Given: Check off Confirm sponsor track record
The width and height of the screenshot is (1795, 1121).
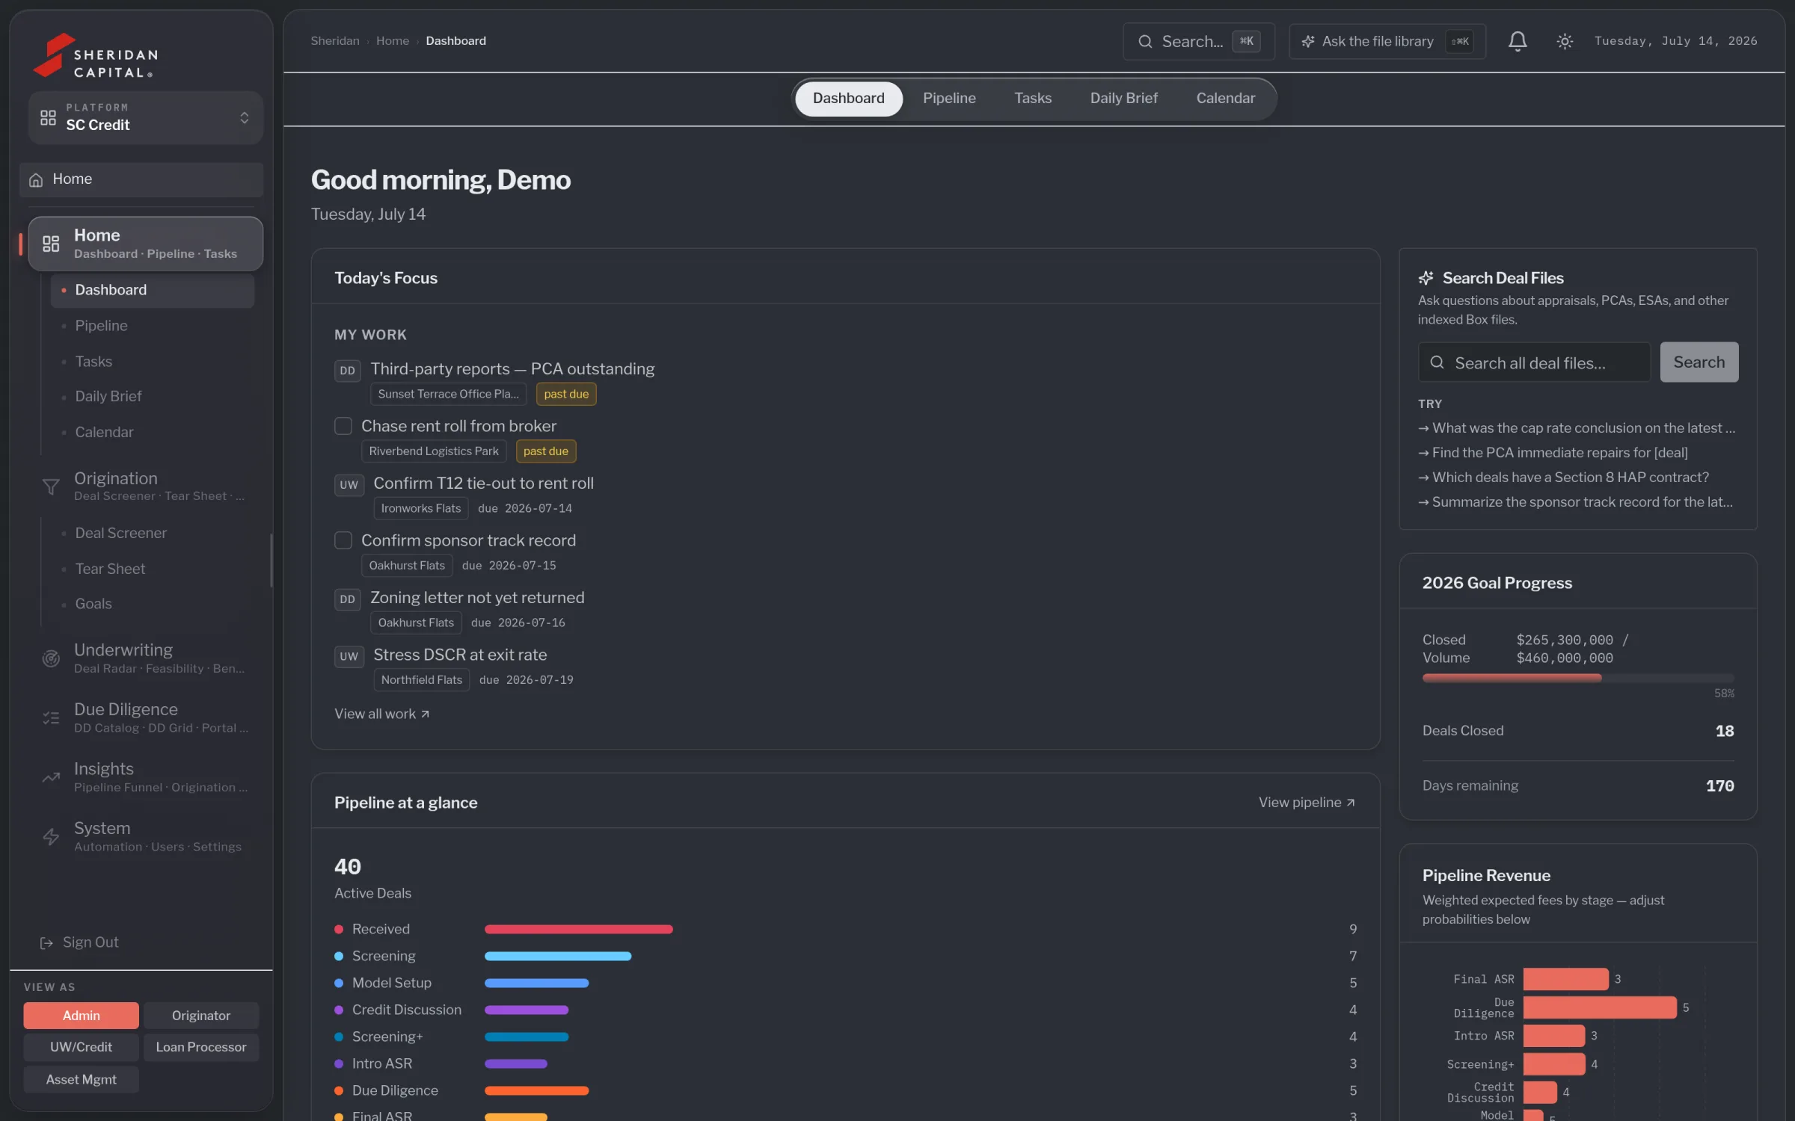Looking at the screenshot, I should 343,540.
